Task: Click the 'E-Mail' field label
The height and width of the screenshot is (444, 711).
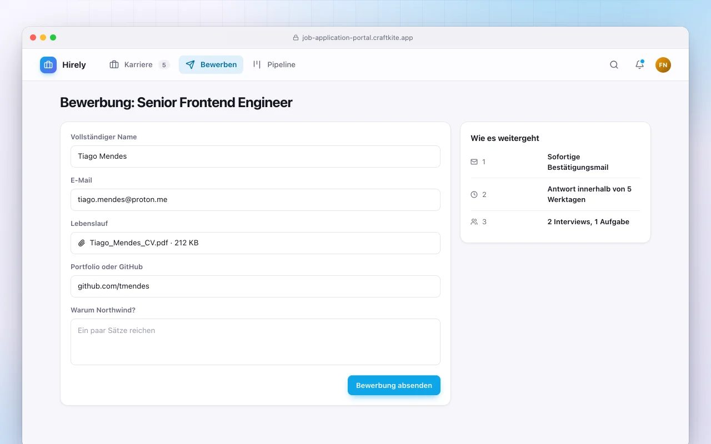Action: (81, 180)
